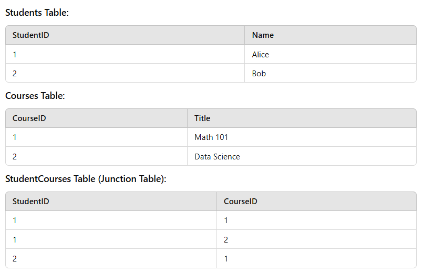
Task: Click the Title column header
Action: click(x=302, y=118)
